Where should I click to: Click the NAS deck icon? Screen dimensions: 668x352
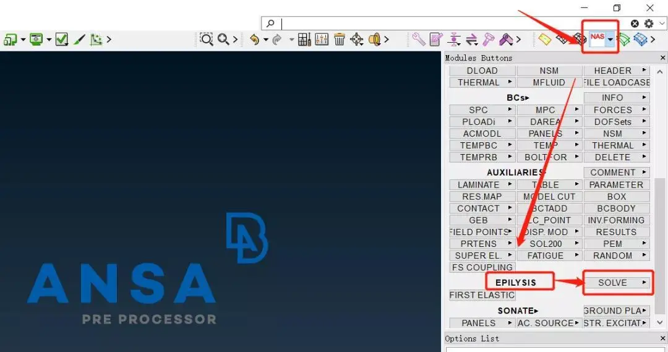pos(597,39)
